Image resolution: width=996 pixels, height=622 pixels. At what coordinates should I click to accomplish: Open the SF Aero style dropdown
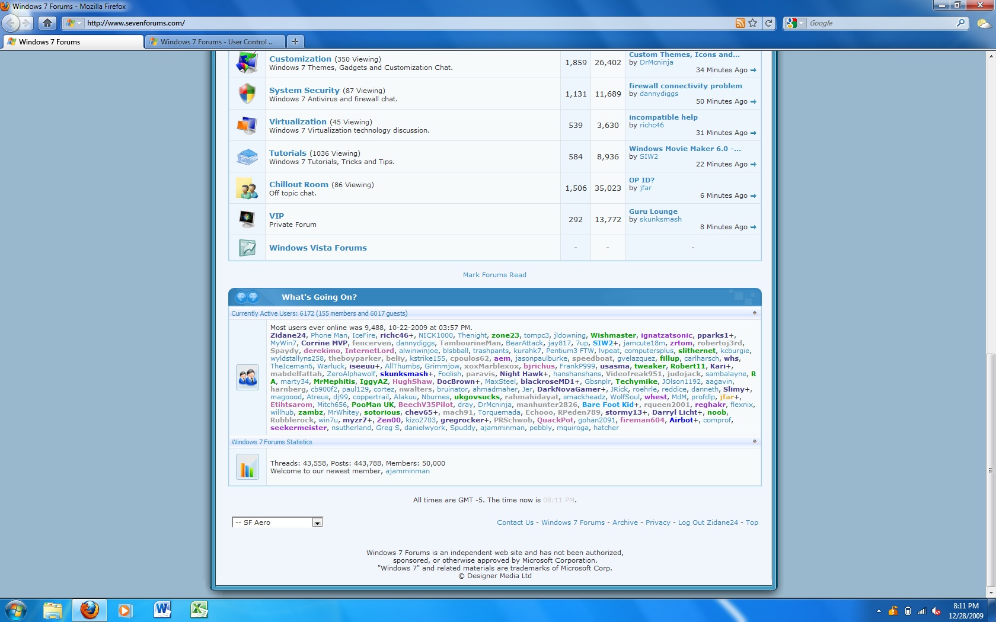coord(277,522)
